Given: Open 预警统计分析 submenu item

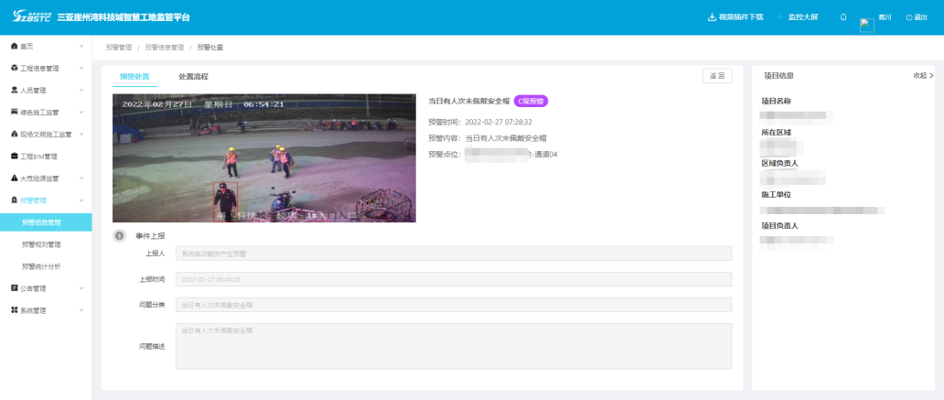Looking at the screenshot, I should (x=41, y=266).
